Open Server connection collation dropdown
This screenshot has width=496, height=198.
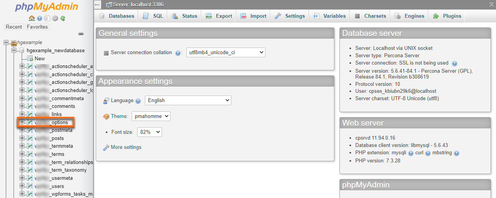(226, 52)
